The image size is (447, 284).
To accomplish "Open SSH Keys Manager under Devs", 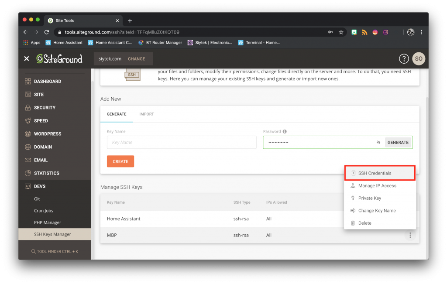I will click(55, 234).
